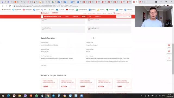Screen dimensions: 174x98
Task: Launch Yandex Browser from taskbar
Action: [x=14, y=96]
